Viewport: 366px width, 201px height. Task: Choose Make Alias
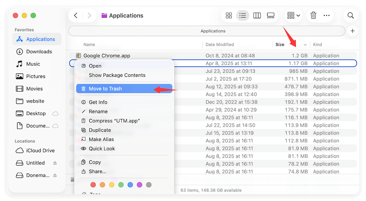(x=124, y=139)
